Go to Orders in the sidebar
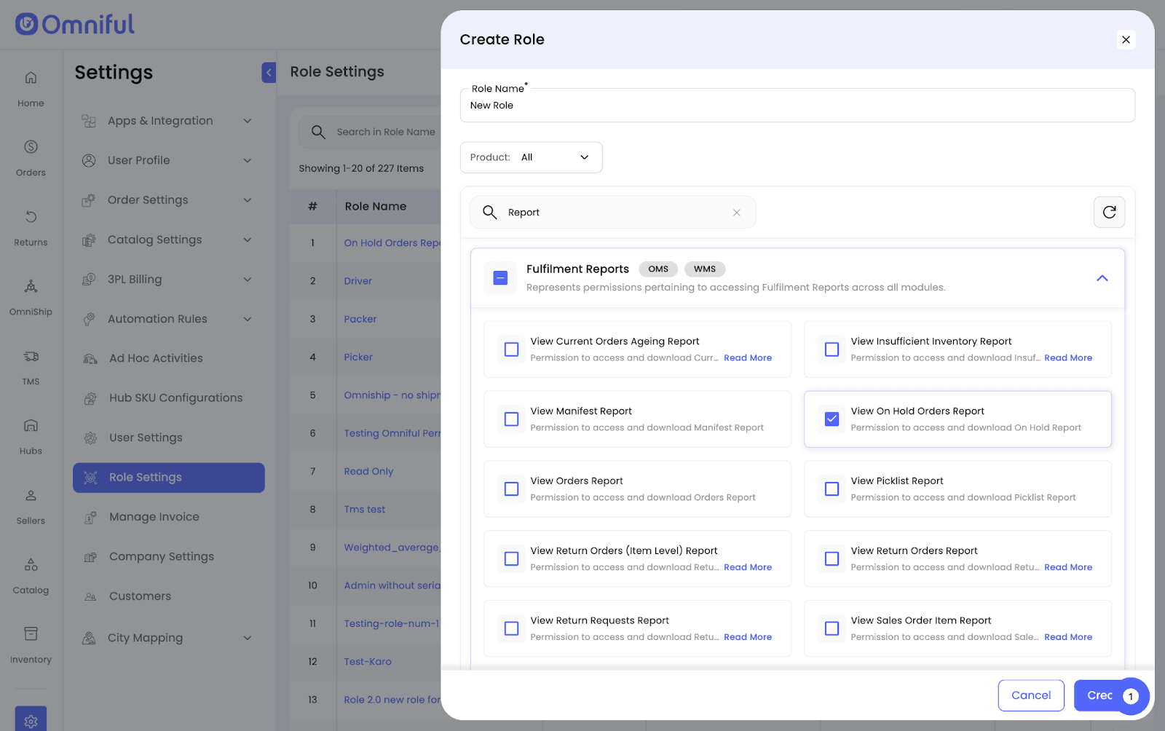The height and width of the screenshot is (731, 1165). pyautogui.click(x=31, y=157)
